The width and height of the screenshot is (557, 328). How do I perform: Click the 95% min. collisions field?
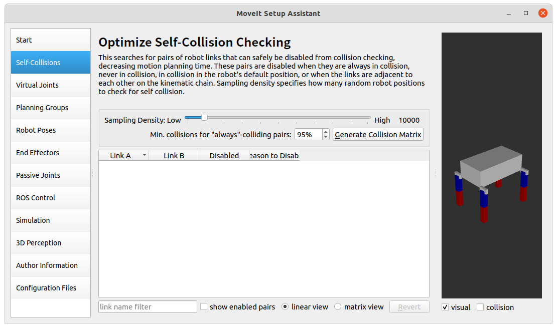point(308,134)
